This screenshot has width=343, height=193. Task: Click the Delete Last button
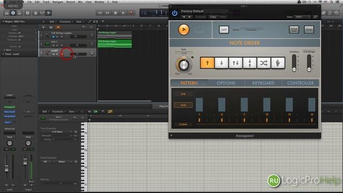(294, 29)
